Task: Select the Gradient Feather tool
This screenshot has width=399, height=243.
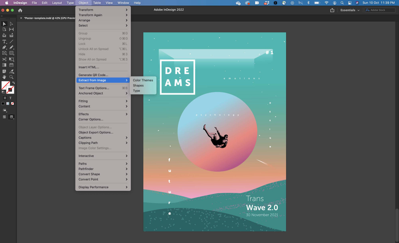Action: click(12, 65)
